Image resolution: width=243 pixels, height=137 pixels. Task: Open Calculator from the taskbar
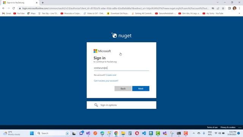(x=130, y=133)
